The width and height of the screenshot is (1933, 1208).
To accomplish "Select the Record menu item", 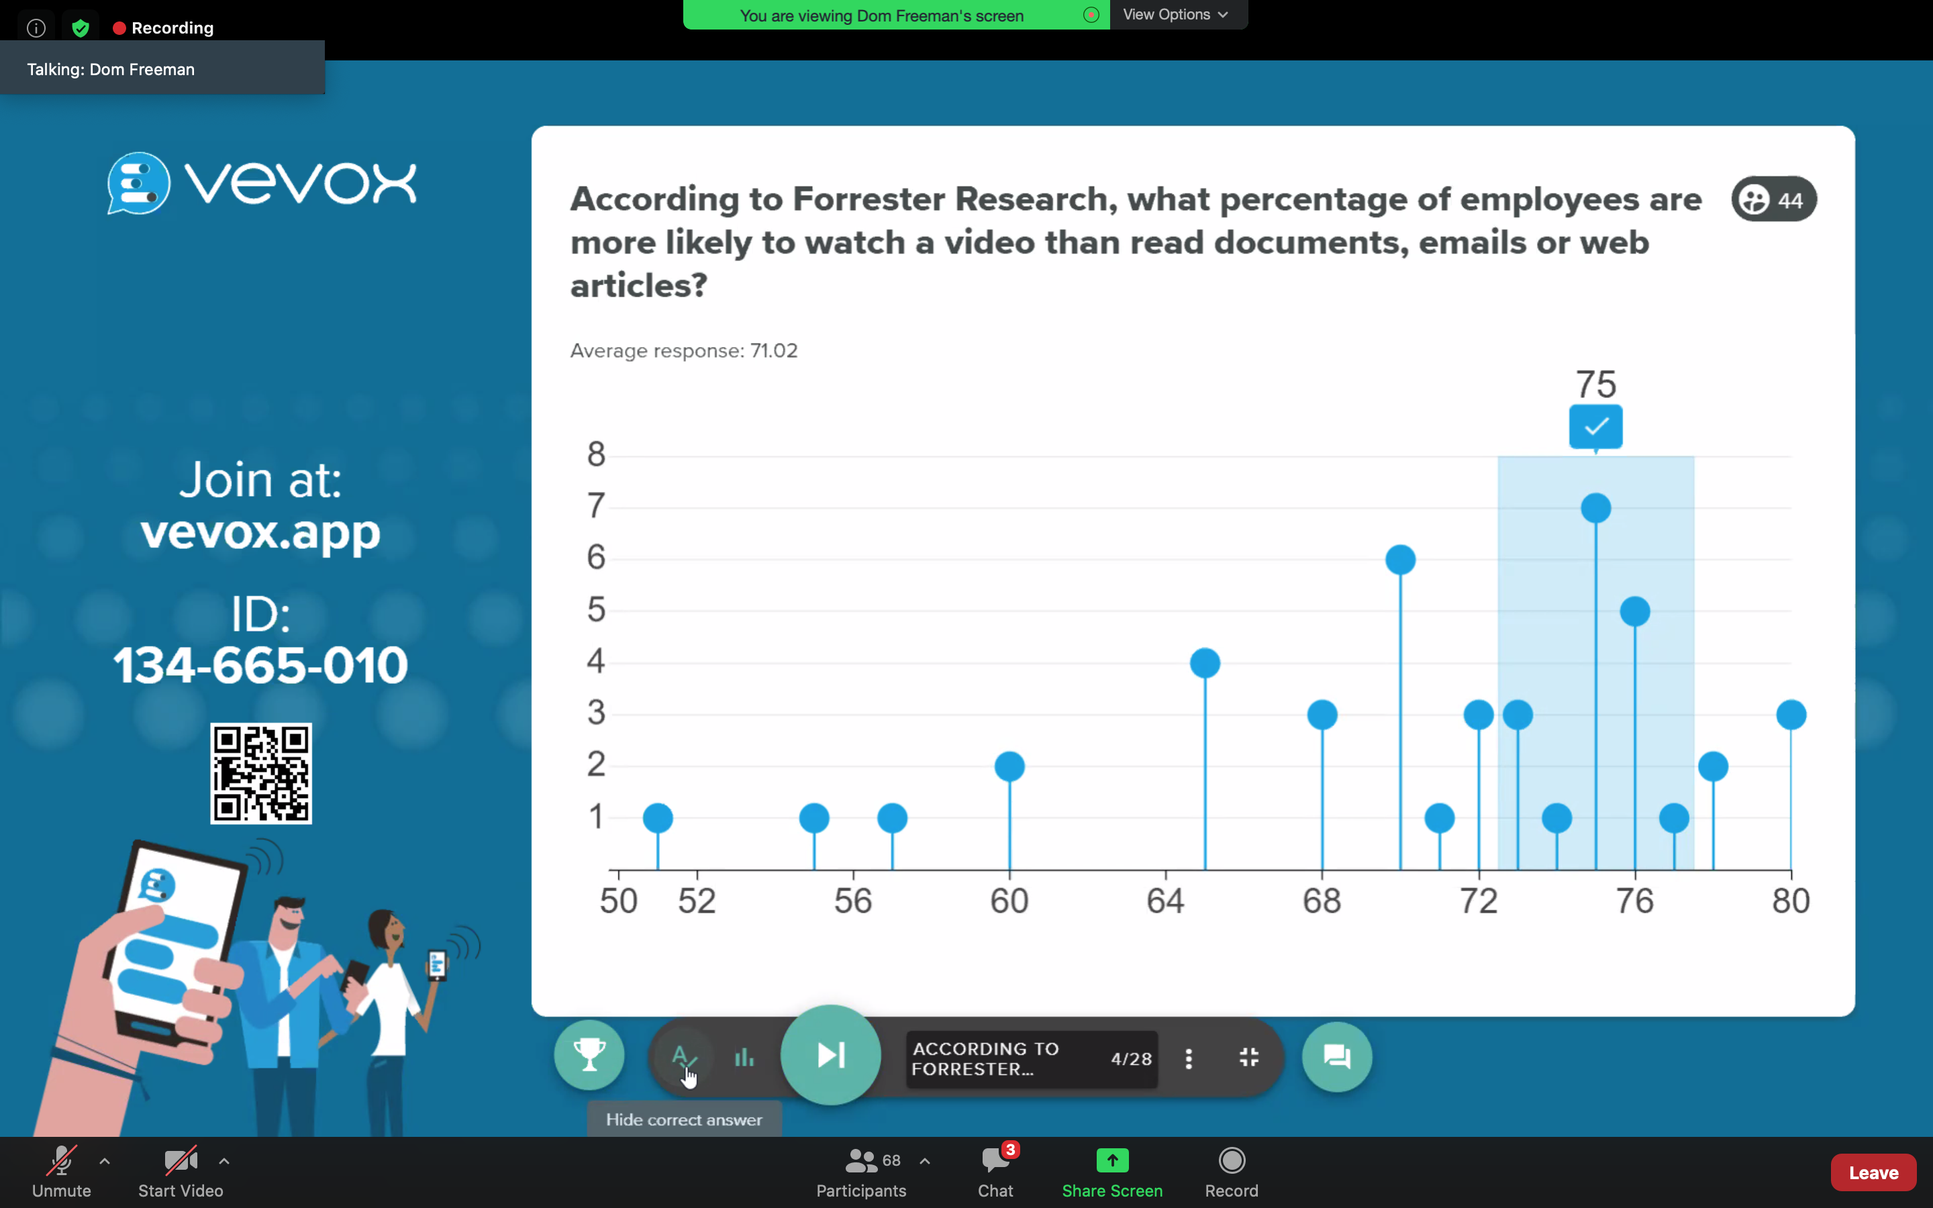I will point(1230,1170).
